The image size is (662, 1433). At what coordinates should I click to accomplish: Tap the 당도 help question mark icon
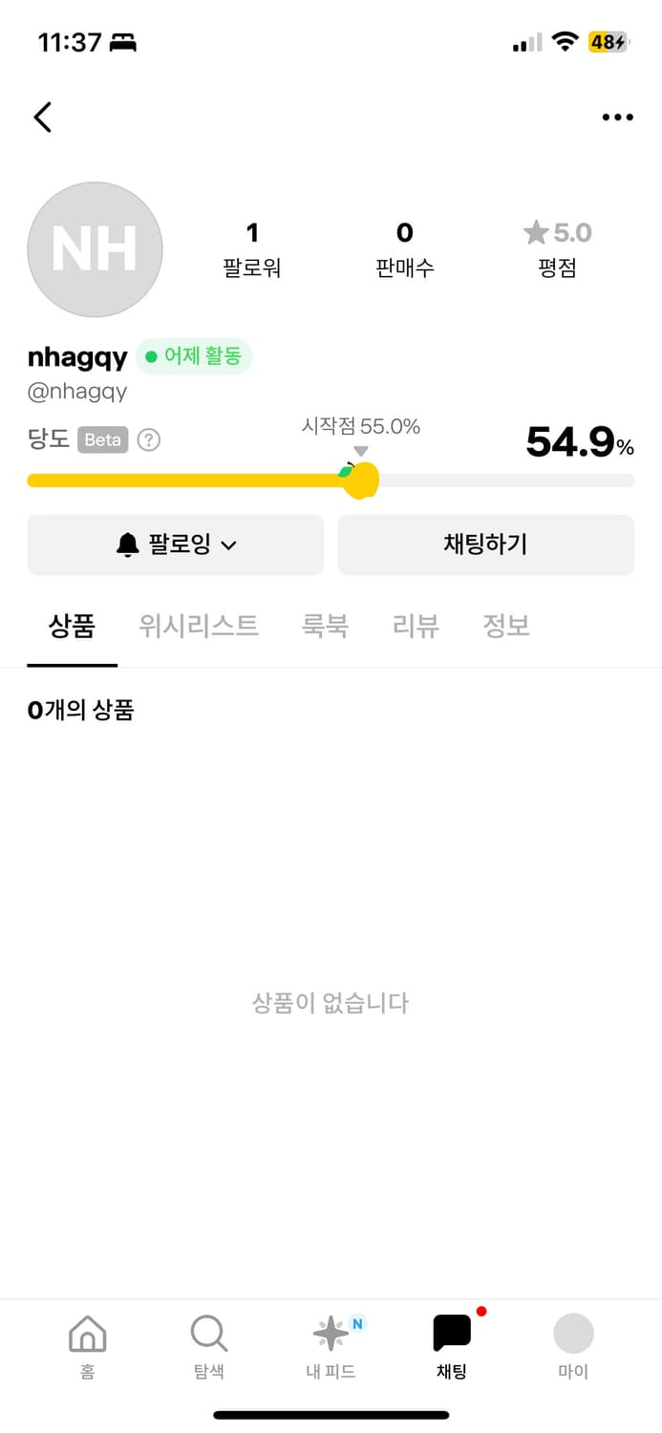pos(149,440)
